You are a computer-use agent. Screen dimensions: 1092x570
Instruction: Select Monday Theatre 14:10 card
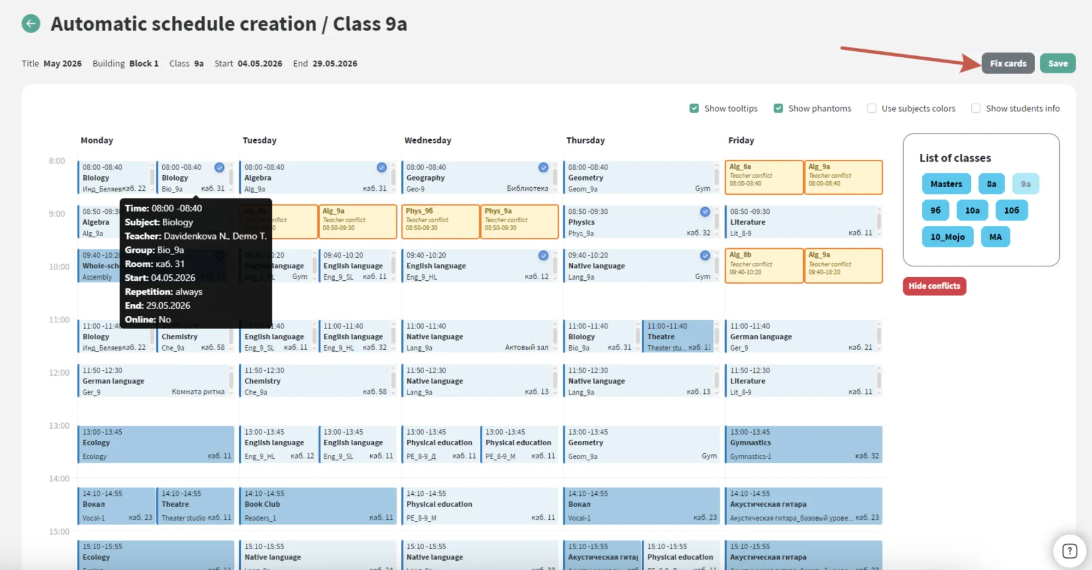pyautogui.click(x=195, y=506)
